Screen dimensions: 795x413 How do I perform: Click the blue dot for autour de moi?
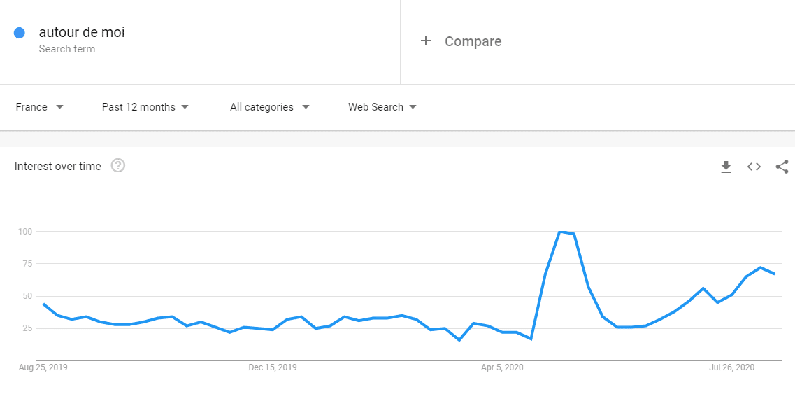[x=20, y=33]
